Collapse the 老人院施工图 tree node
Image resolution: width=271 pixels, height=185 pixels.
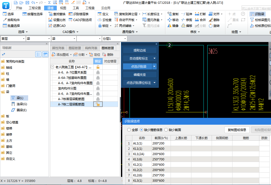pos(52,67)
